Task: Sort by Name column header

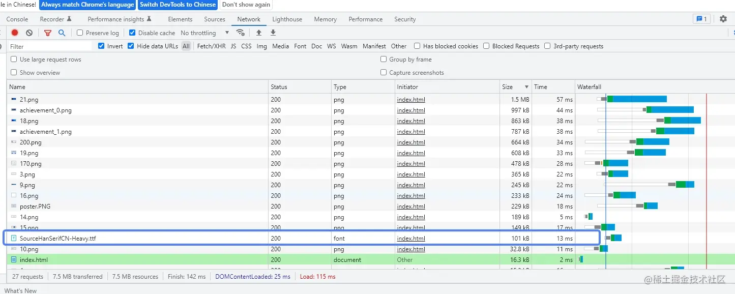Action: (x=138, y=86)
